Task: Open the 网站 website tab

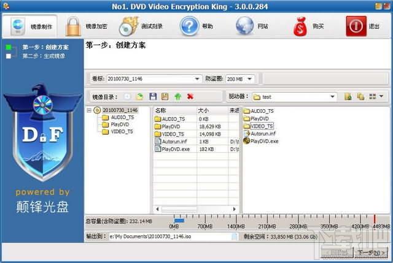Action: (252, 26)
